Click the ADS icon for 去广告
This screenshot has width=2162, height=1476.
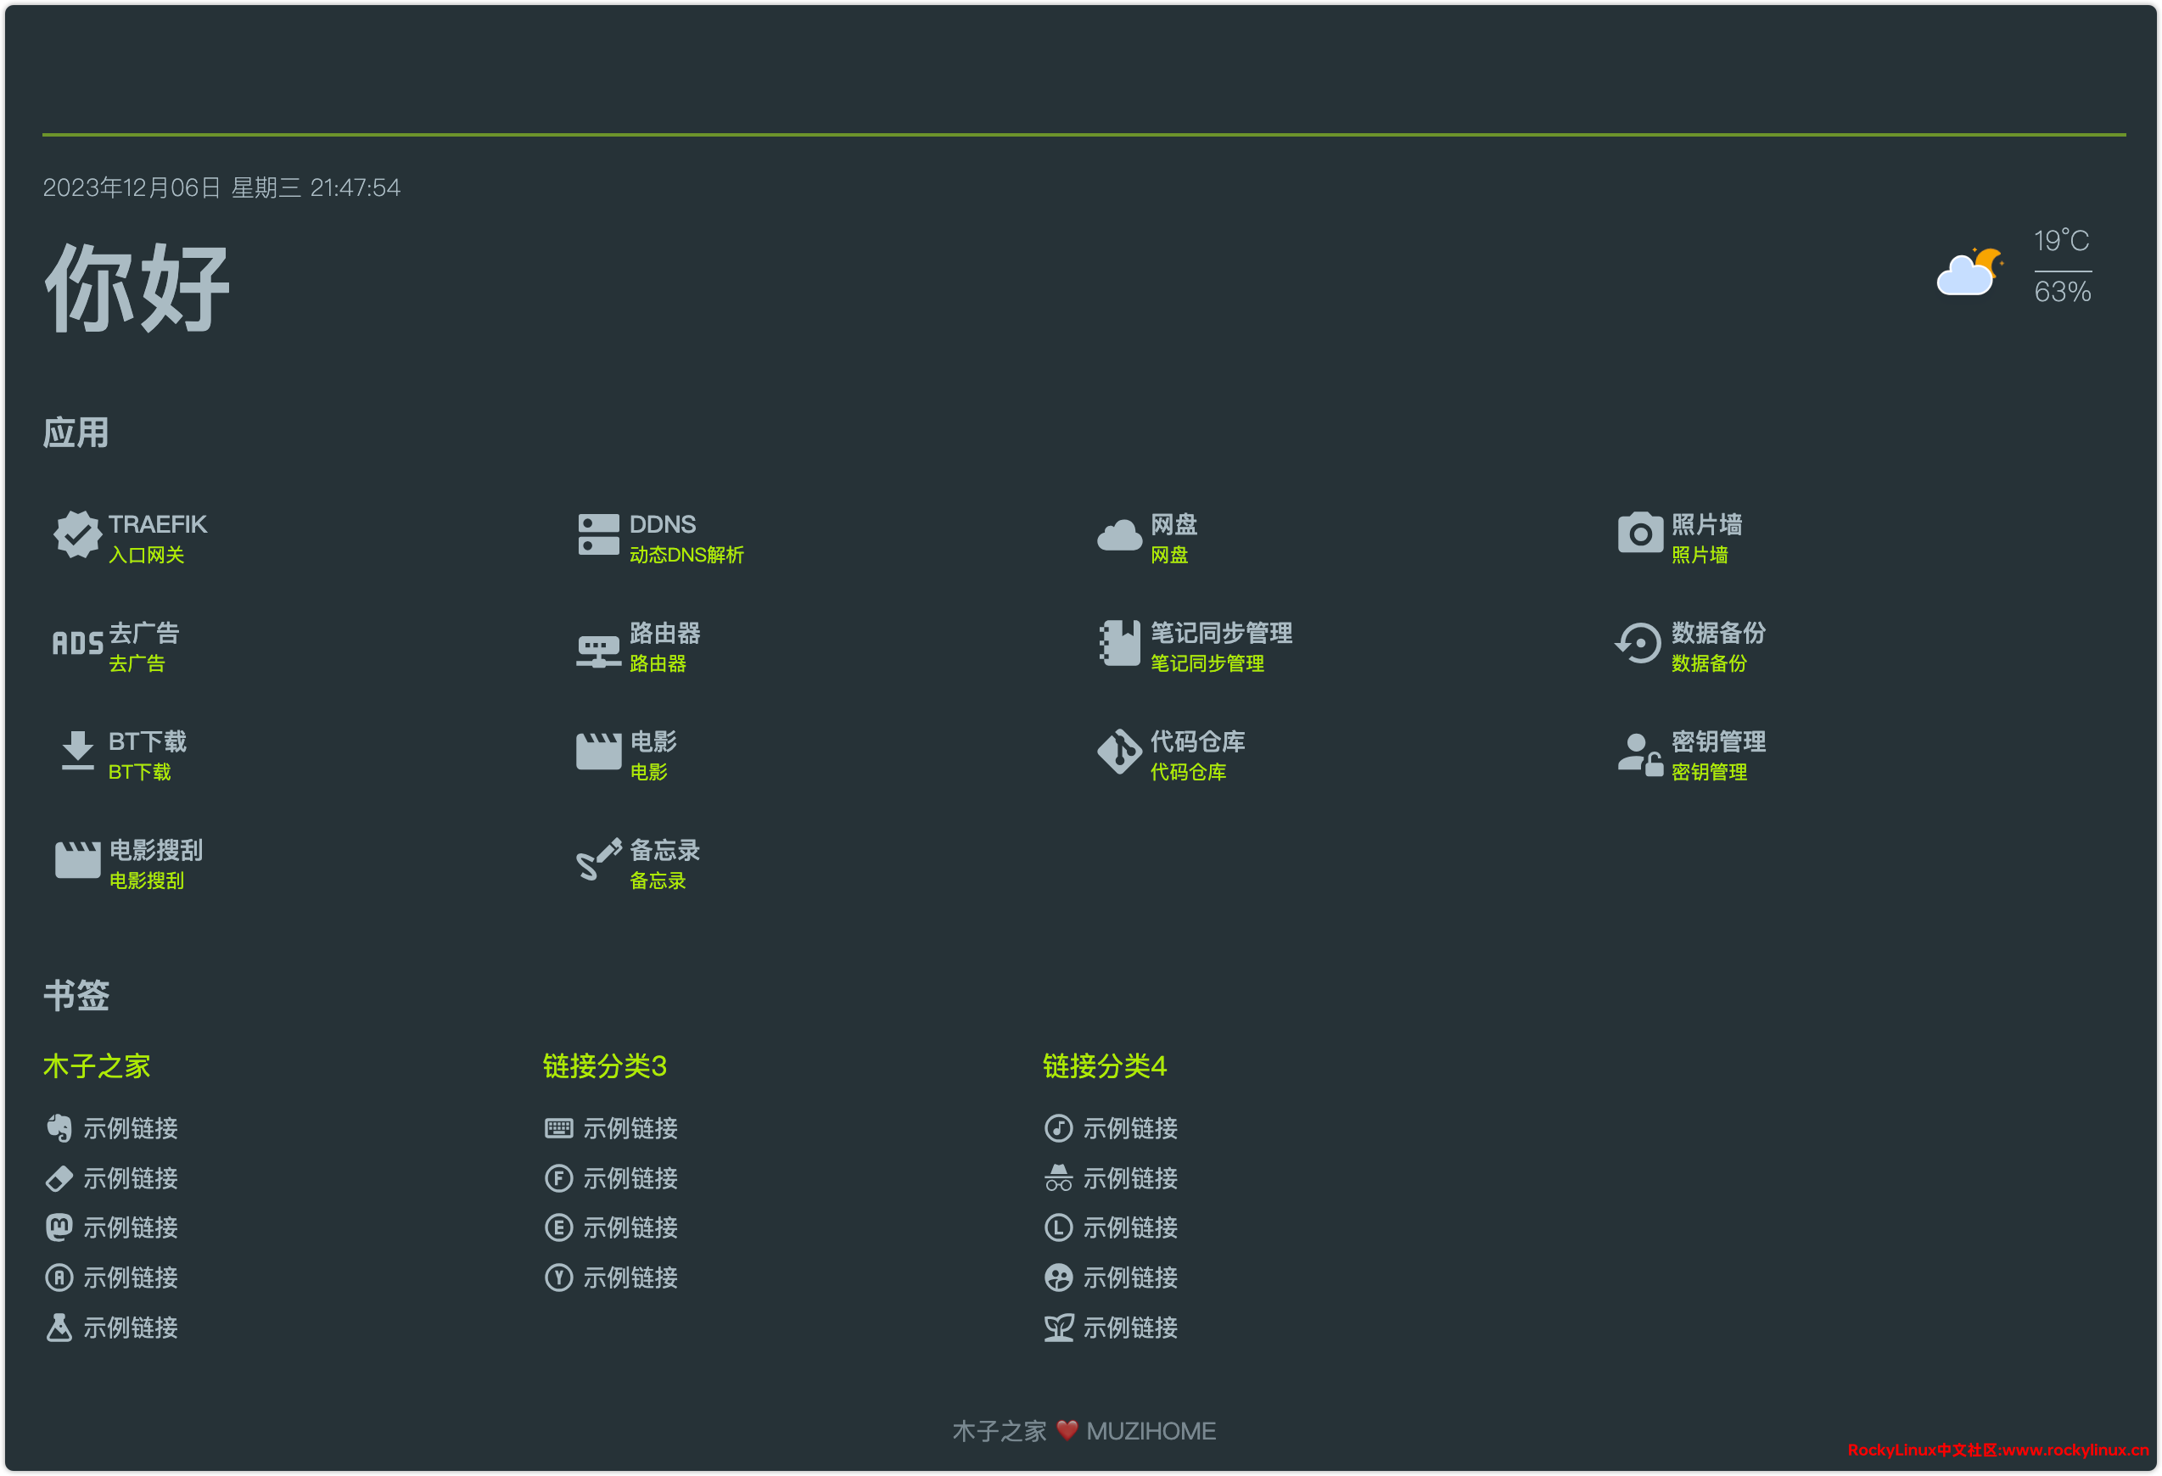pyautogui.click(x=77, y=644)
